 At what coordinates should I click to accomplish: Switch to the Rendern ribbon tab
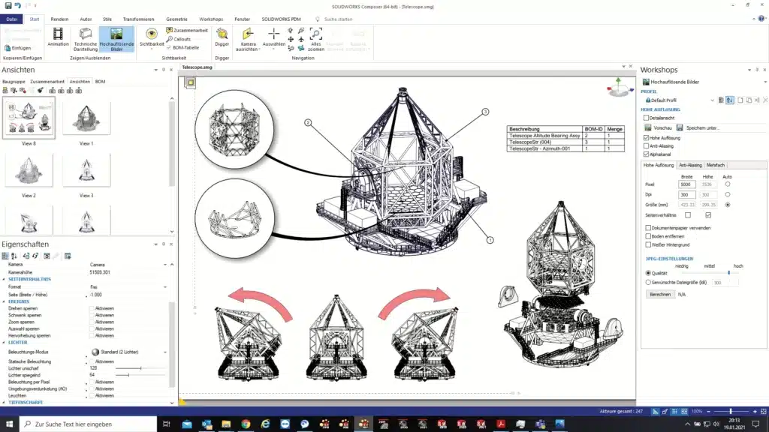pos(60,19)
